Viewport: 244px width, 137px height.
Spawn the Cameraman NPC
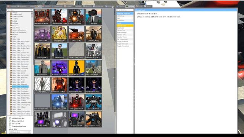coord(93,17)
